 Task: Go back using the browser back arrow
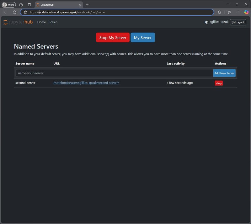[6, 12]
